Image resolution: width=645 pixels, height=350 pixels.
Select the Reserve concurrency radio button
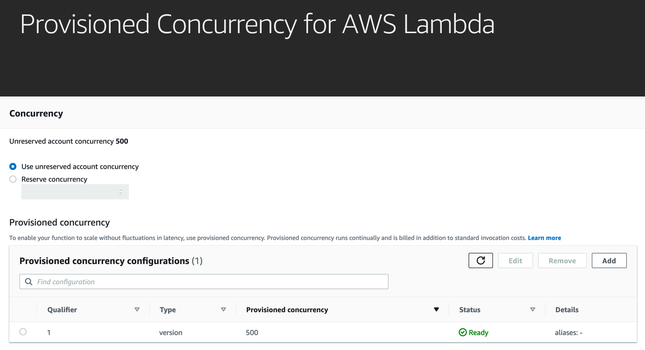coord(13,179)
